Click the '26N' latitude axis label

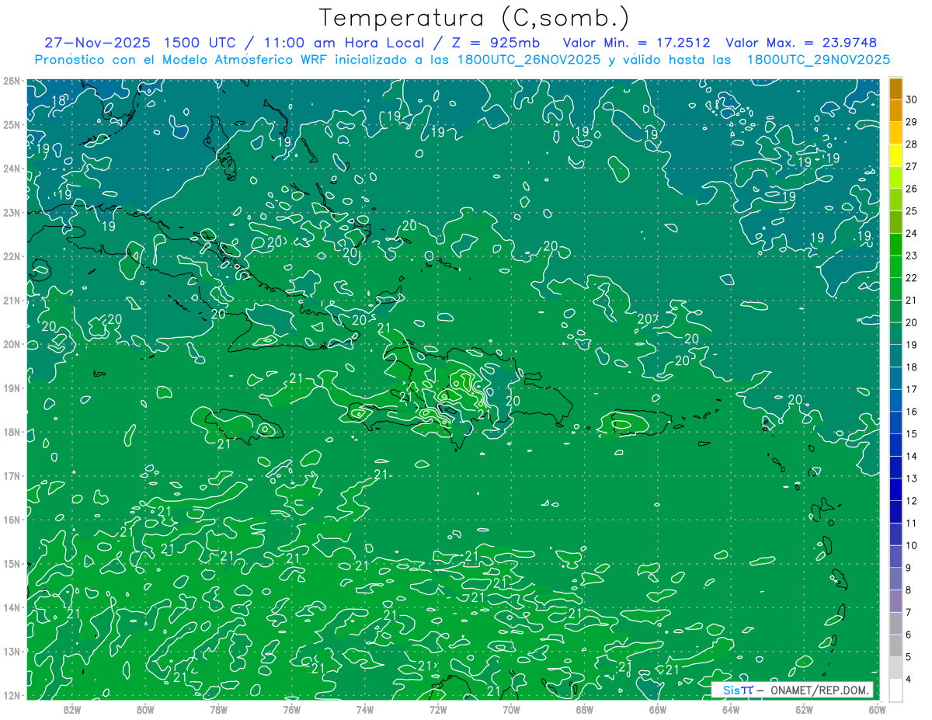[x=11, y=81]
